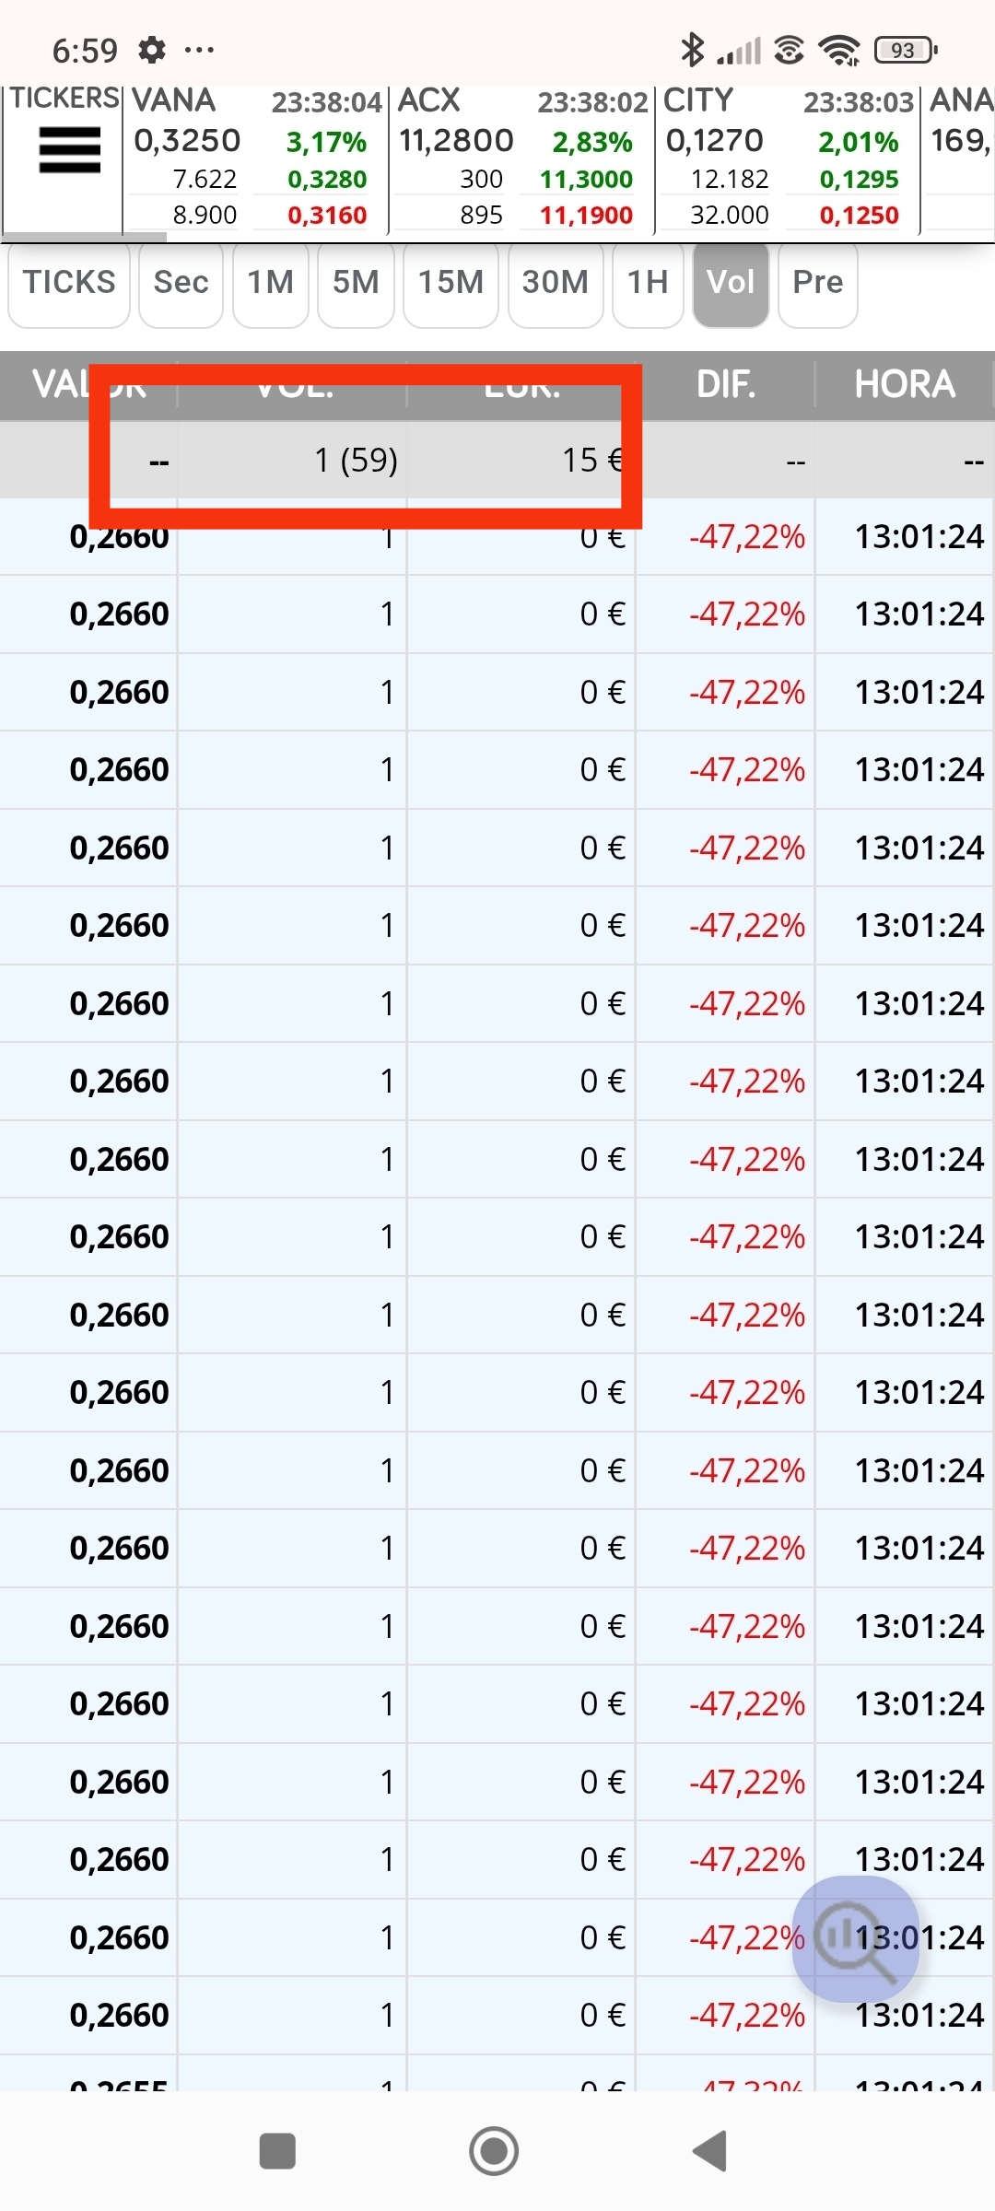Open the ACX ticker card
The image size is (995, 2211).
click(521, 158)
